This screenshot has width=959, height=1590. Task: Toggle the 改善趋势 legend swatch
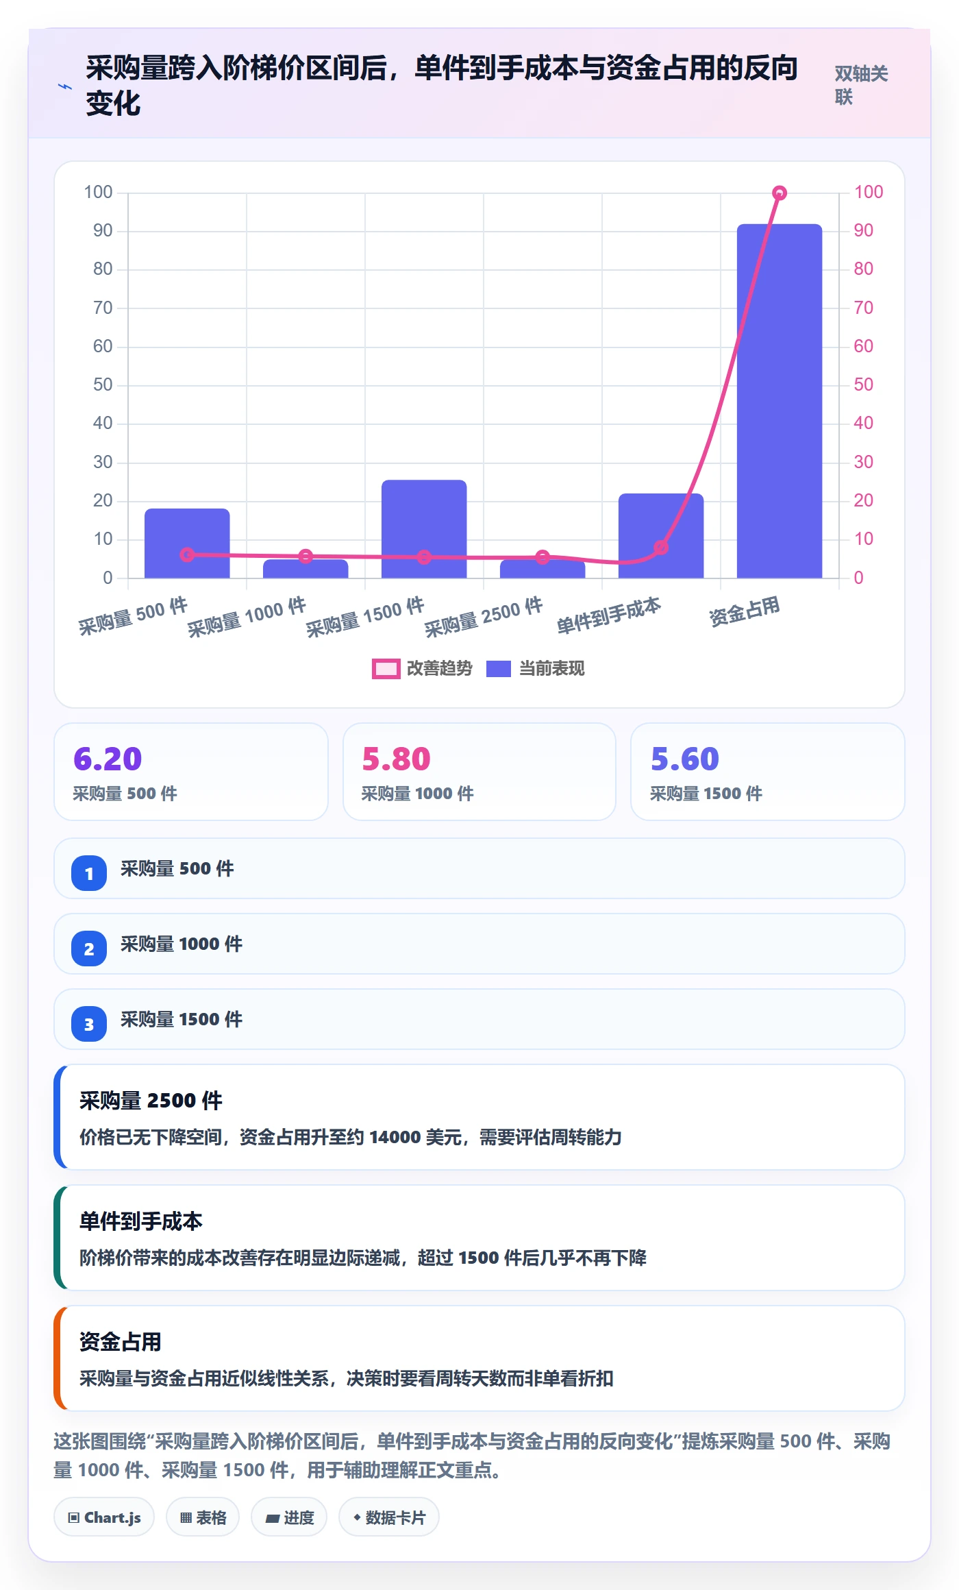pyautogui.click(x=386, y=669)
